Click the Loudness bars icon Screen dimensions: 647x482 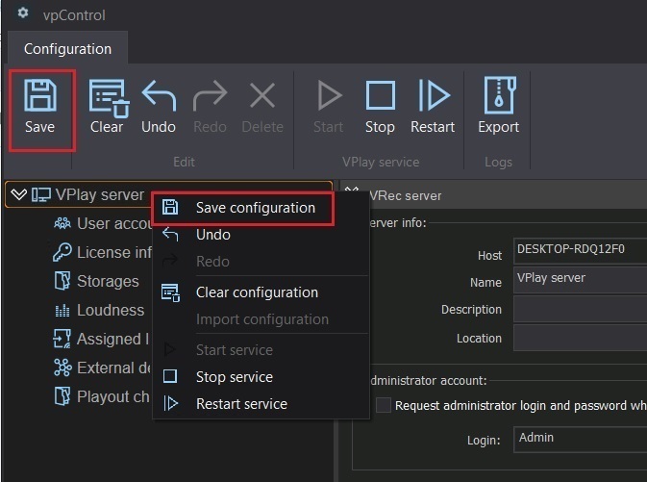point(62,310)
